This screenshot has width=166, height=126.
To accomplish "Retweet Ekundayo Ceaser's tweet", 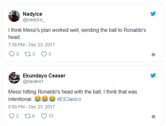I will point(27,116).
